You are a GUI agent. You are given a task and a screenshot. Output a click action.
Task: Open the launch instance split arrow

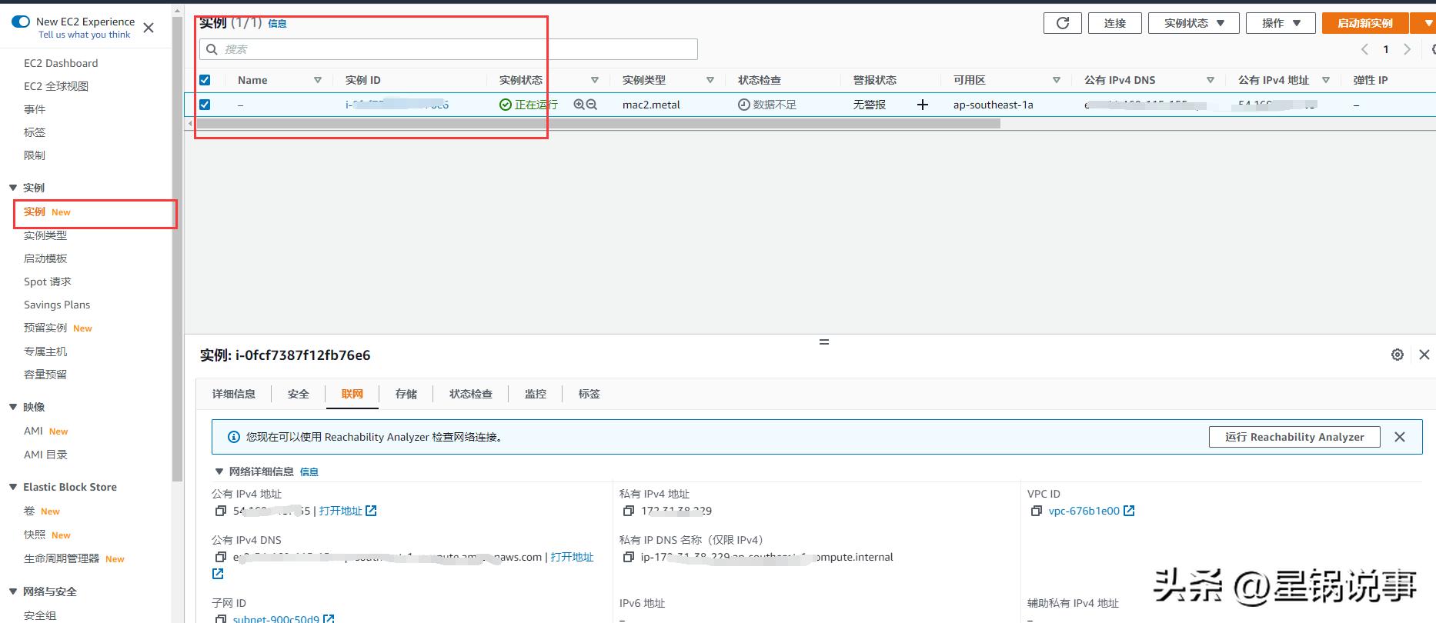point(1423,23)
